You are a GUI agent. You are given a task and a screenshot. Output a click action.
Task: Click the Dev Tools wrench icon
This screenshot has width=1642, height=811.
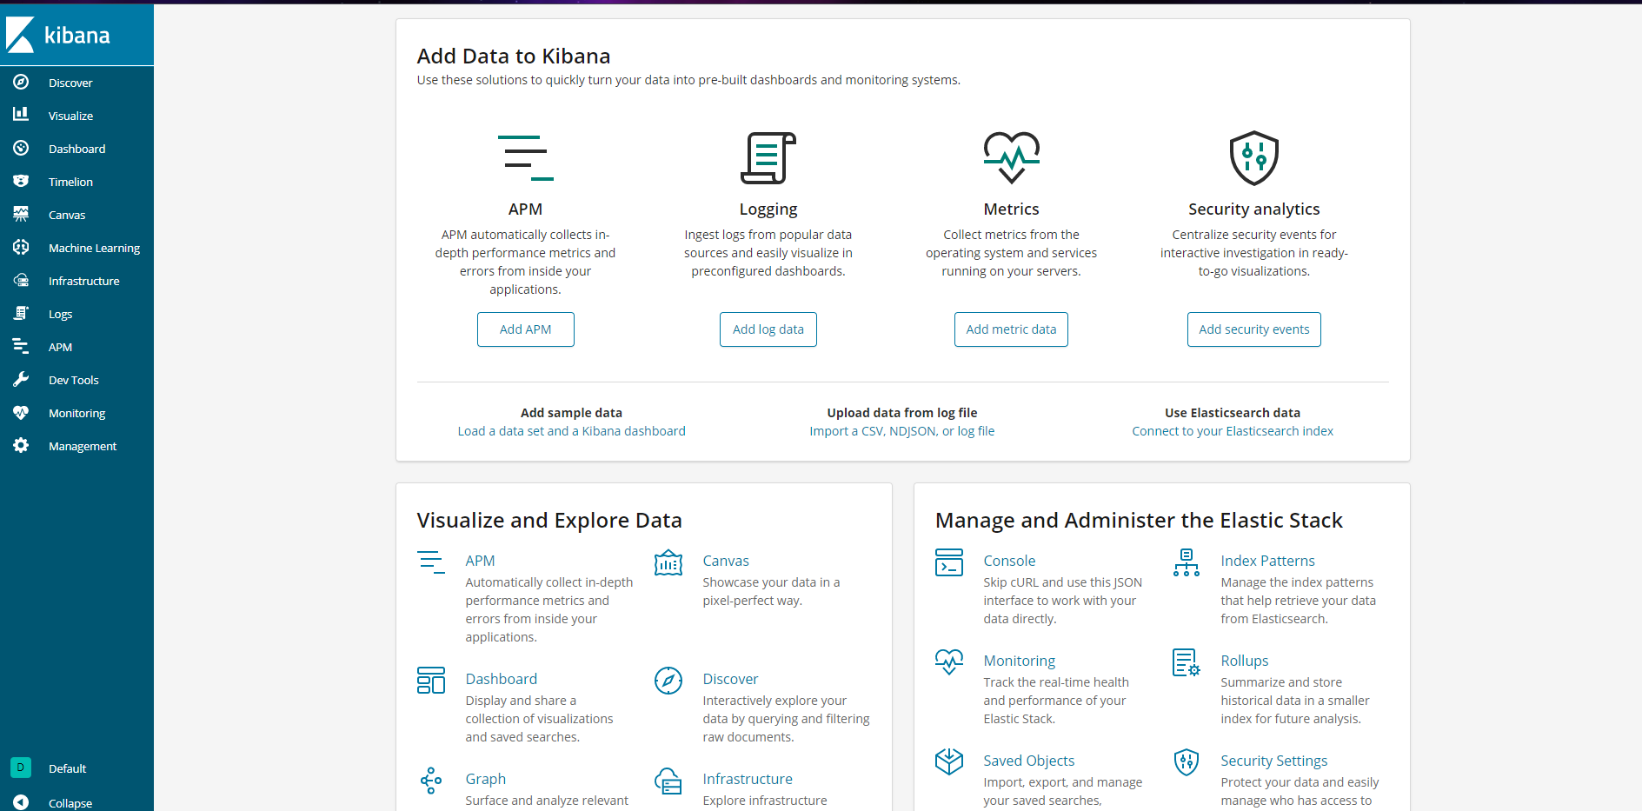point(21,380)
